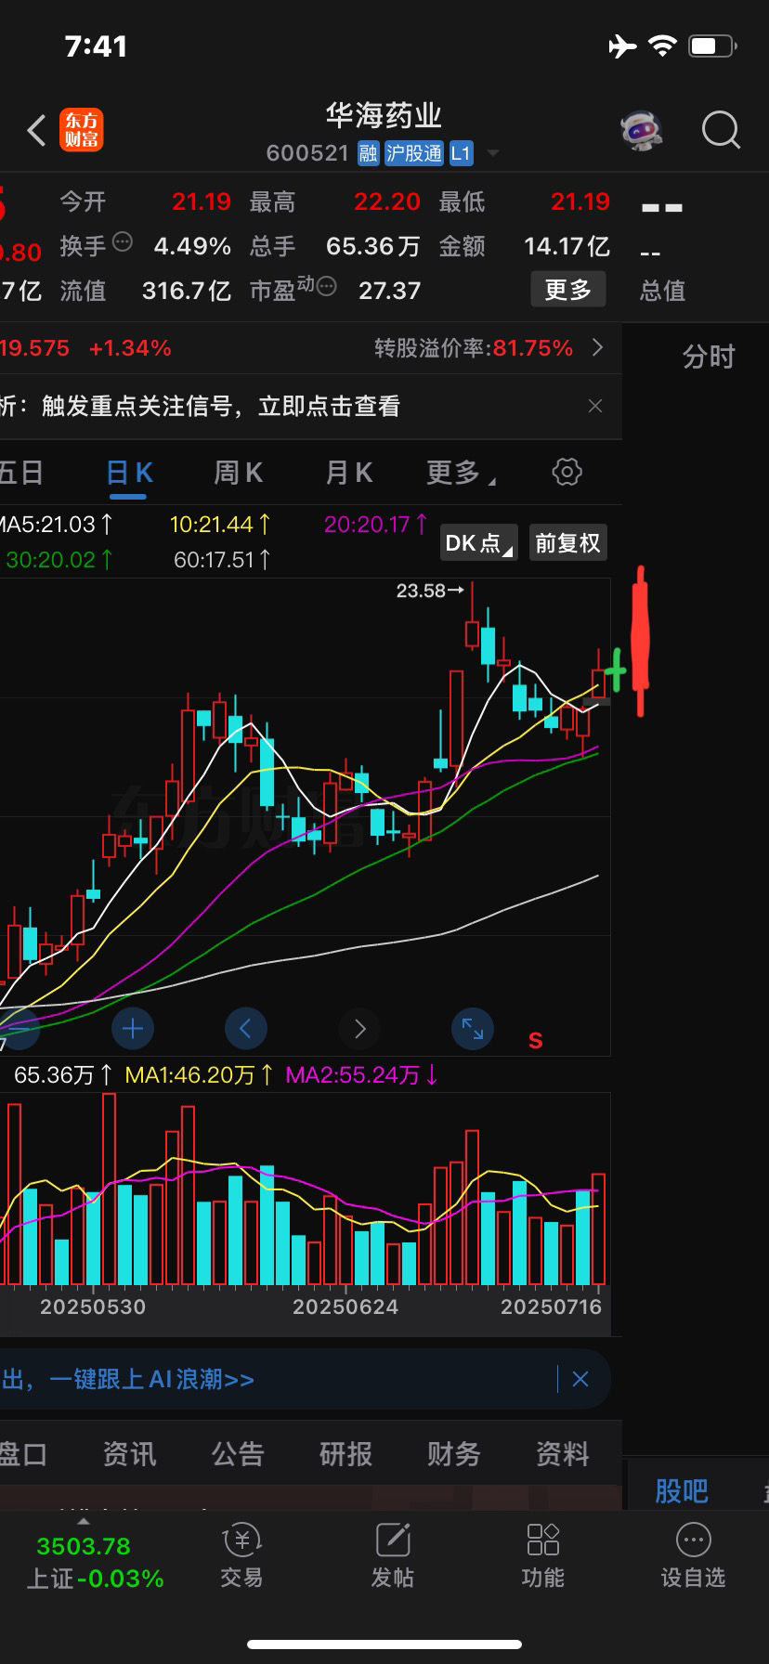Tap the battery status icon
This screenshot has width=769, height=1664.
point(713,45)
